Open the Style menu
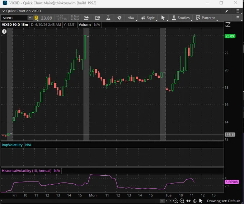 [148, 18]
